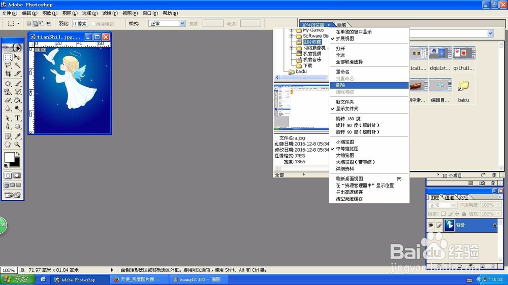This screenshot has width=508, height=285.
Task: Select the Dodge tool
Action: (17, 108)
